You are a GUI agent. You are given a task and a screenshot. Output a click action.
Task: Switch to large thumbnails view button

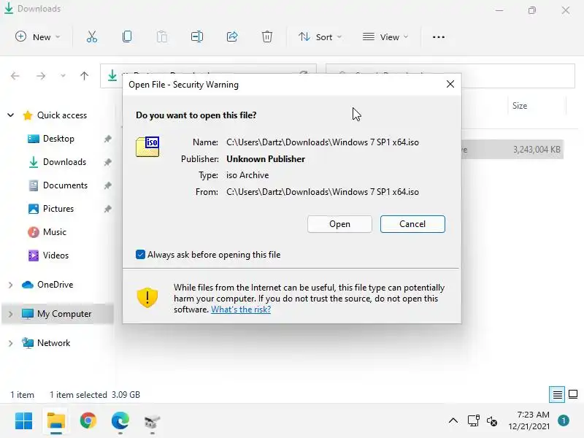click(x=573, y=394)
